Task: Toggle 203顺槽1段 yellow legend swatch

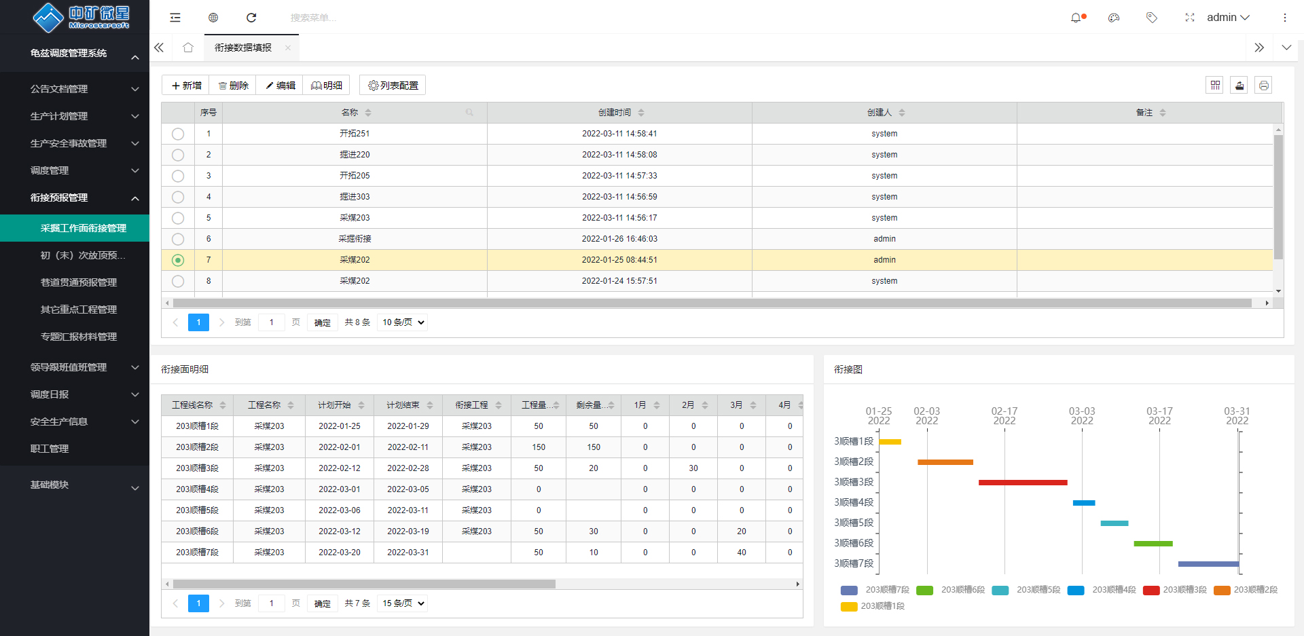Action: click(x=849, y=607)
